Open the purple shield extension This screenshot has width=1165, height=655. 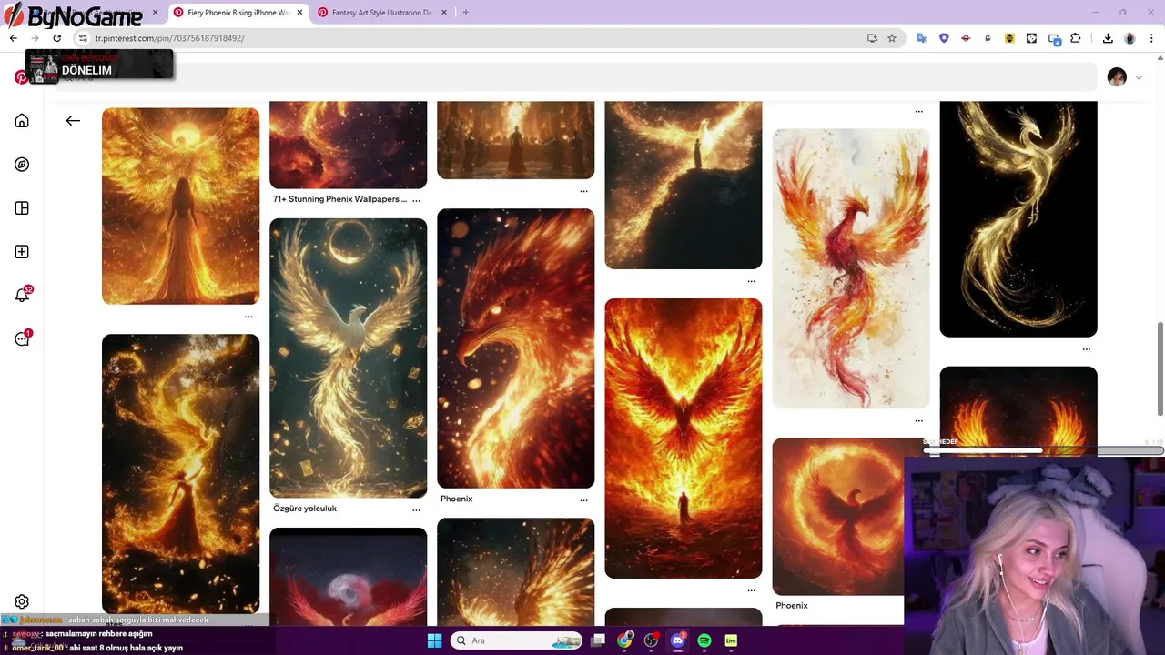coord(944,38)
